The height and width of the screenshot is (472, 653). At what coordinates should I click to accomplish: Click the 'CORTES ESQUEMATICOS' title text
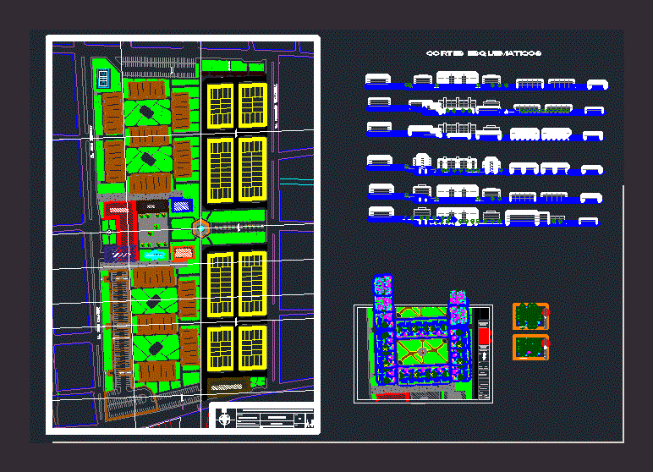pyautogui.click(x=483, y=53)
